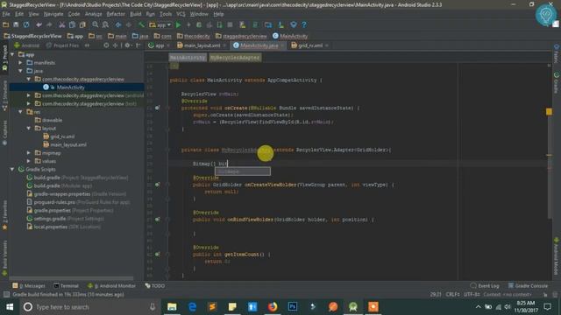Open the Android Monitor tool window

tap(112, 286)
